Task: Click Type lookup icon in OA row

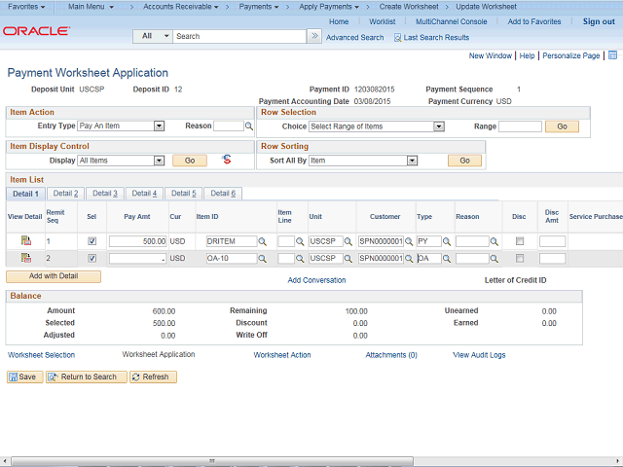Action: pyautogui.click(x=448, y=259)
